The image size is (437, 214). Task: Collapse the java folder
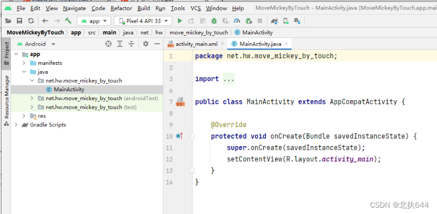coord(24,72)
